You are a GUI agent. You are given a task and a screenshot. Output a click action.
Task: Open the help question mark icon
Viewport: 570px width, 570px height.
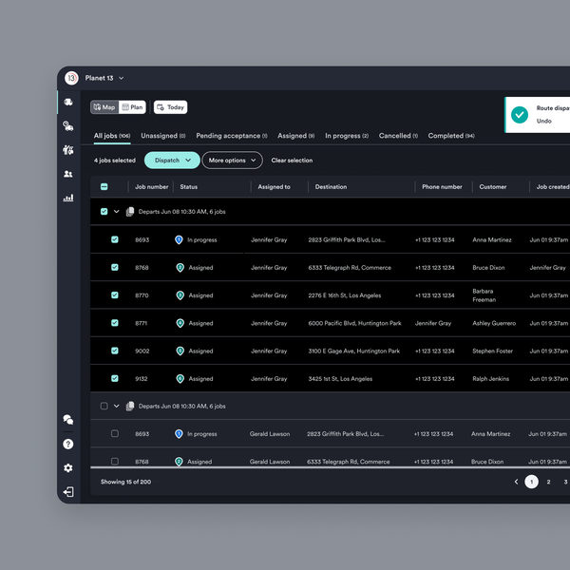tap(68, 444)
